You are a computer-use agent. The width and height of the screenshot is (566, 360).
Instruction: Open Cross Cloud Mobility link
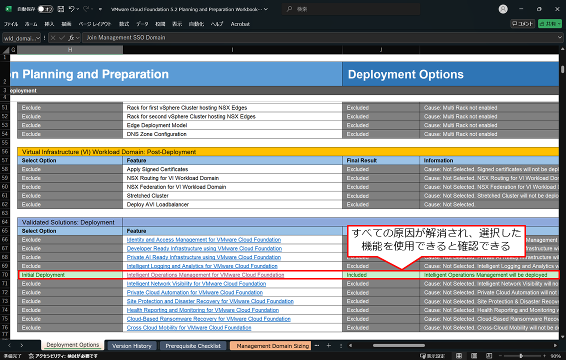pyautogui.click(x=189, y=327)
